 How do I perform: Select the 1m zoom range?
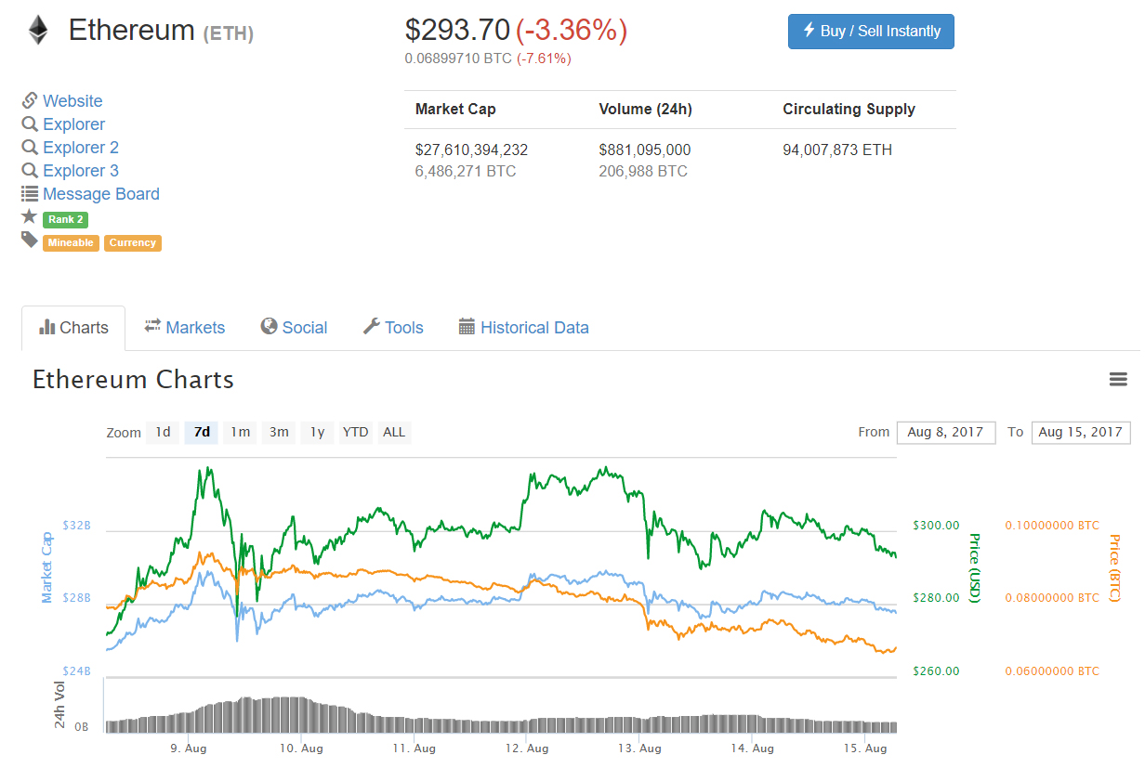240,432
